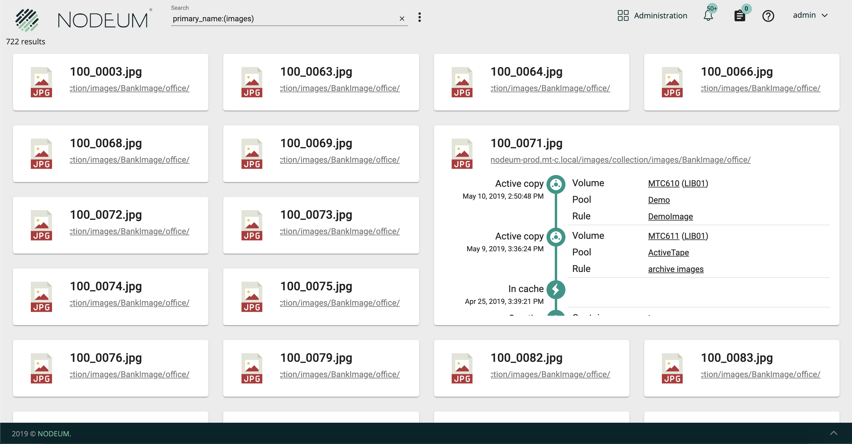This screenshot has width=852, height=444.
Task: Click the JPG icon of 100_0071.jpg
Action: click(462, 154)
